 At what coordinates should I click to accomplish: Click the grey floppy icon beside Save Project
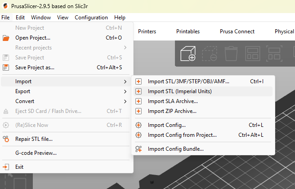(6, 58)
